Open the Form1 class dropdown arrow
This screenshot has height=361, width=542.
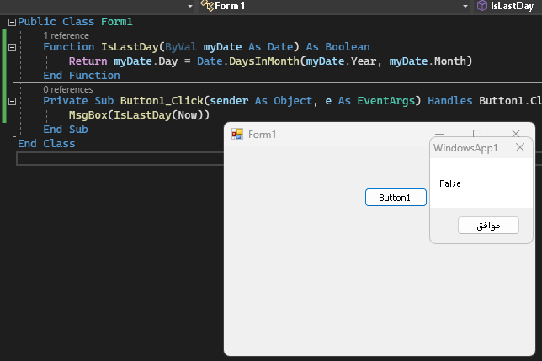click(x=465, y=6)
